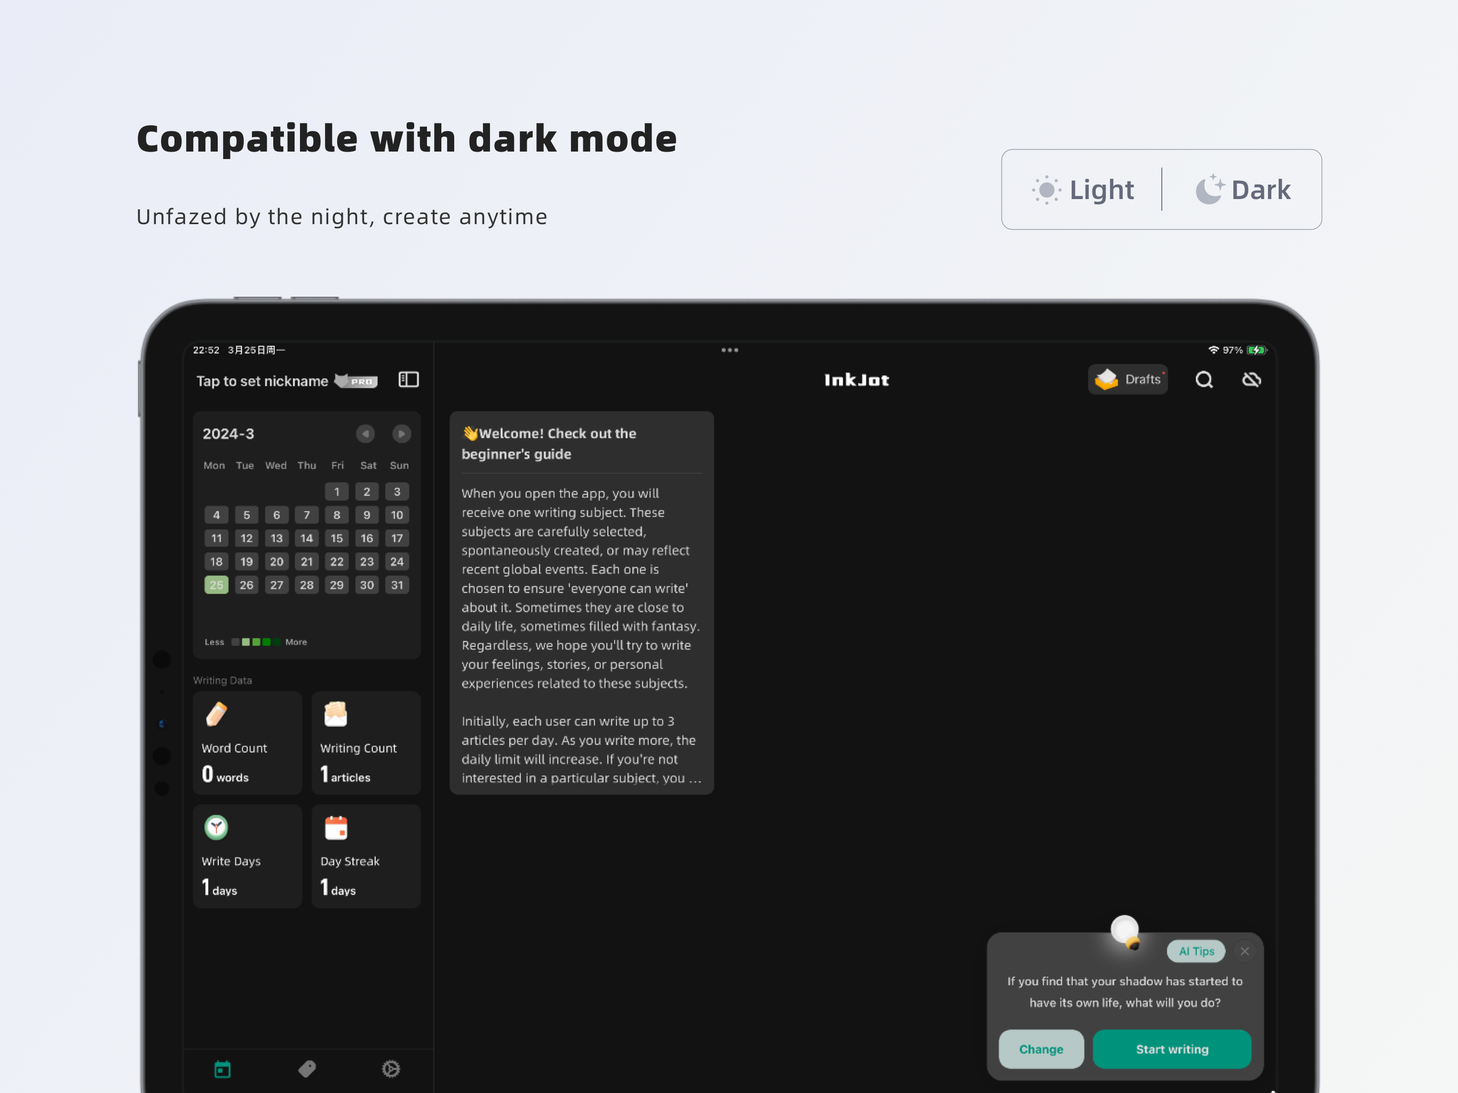Tap to set nickname
The height and width of the screenshot is (1093, 1458).
(263, 381)
